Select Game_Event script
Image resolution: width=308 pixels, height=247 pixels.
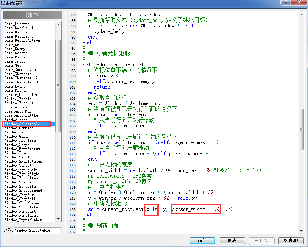coord(15,87)
